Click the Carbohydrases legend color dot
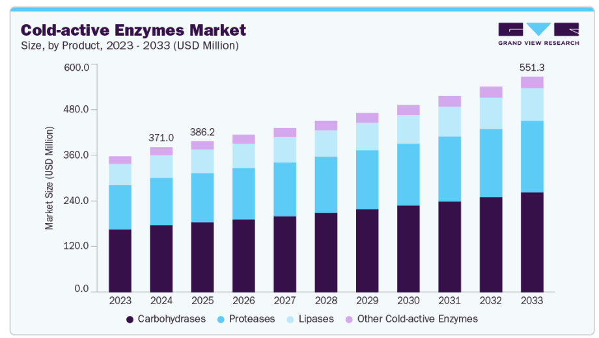The height and width of the screenshot is (338, 599). click(x=130, y=319)
